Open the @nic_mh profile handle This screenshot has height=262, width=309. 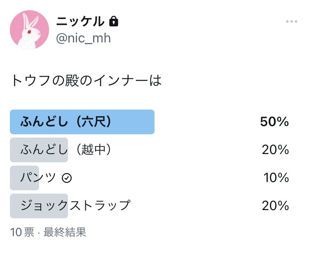click(x=83, y=38)
